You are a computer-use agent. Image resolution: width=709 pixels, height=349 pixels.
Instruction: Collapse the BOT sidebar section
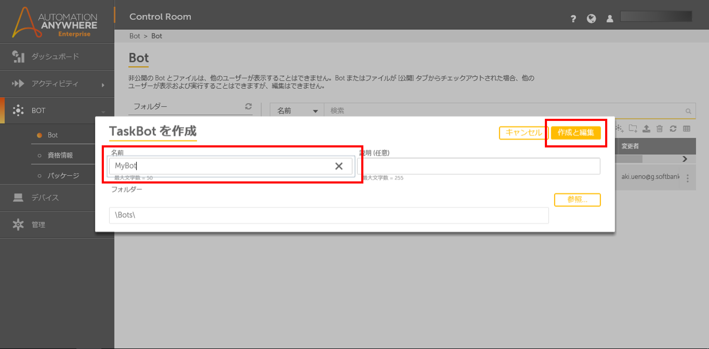click(57, 111)
